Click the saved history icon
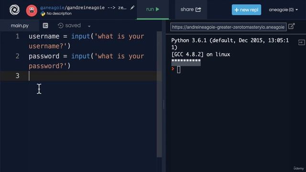 tap(61, 25)
